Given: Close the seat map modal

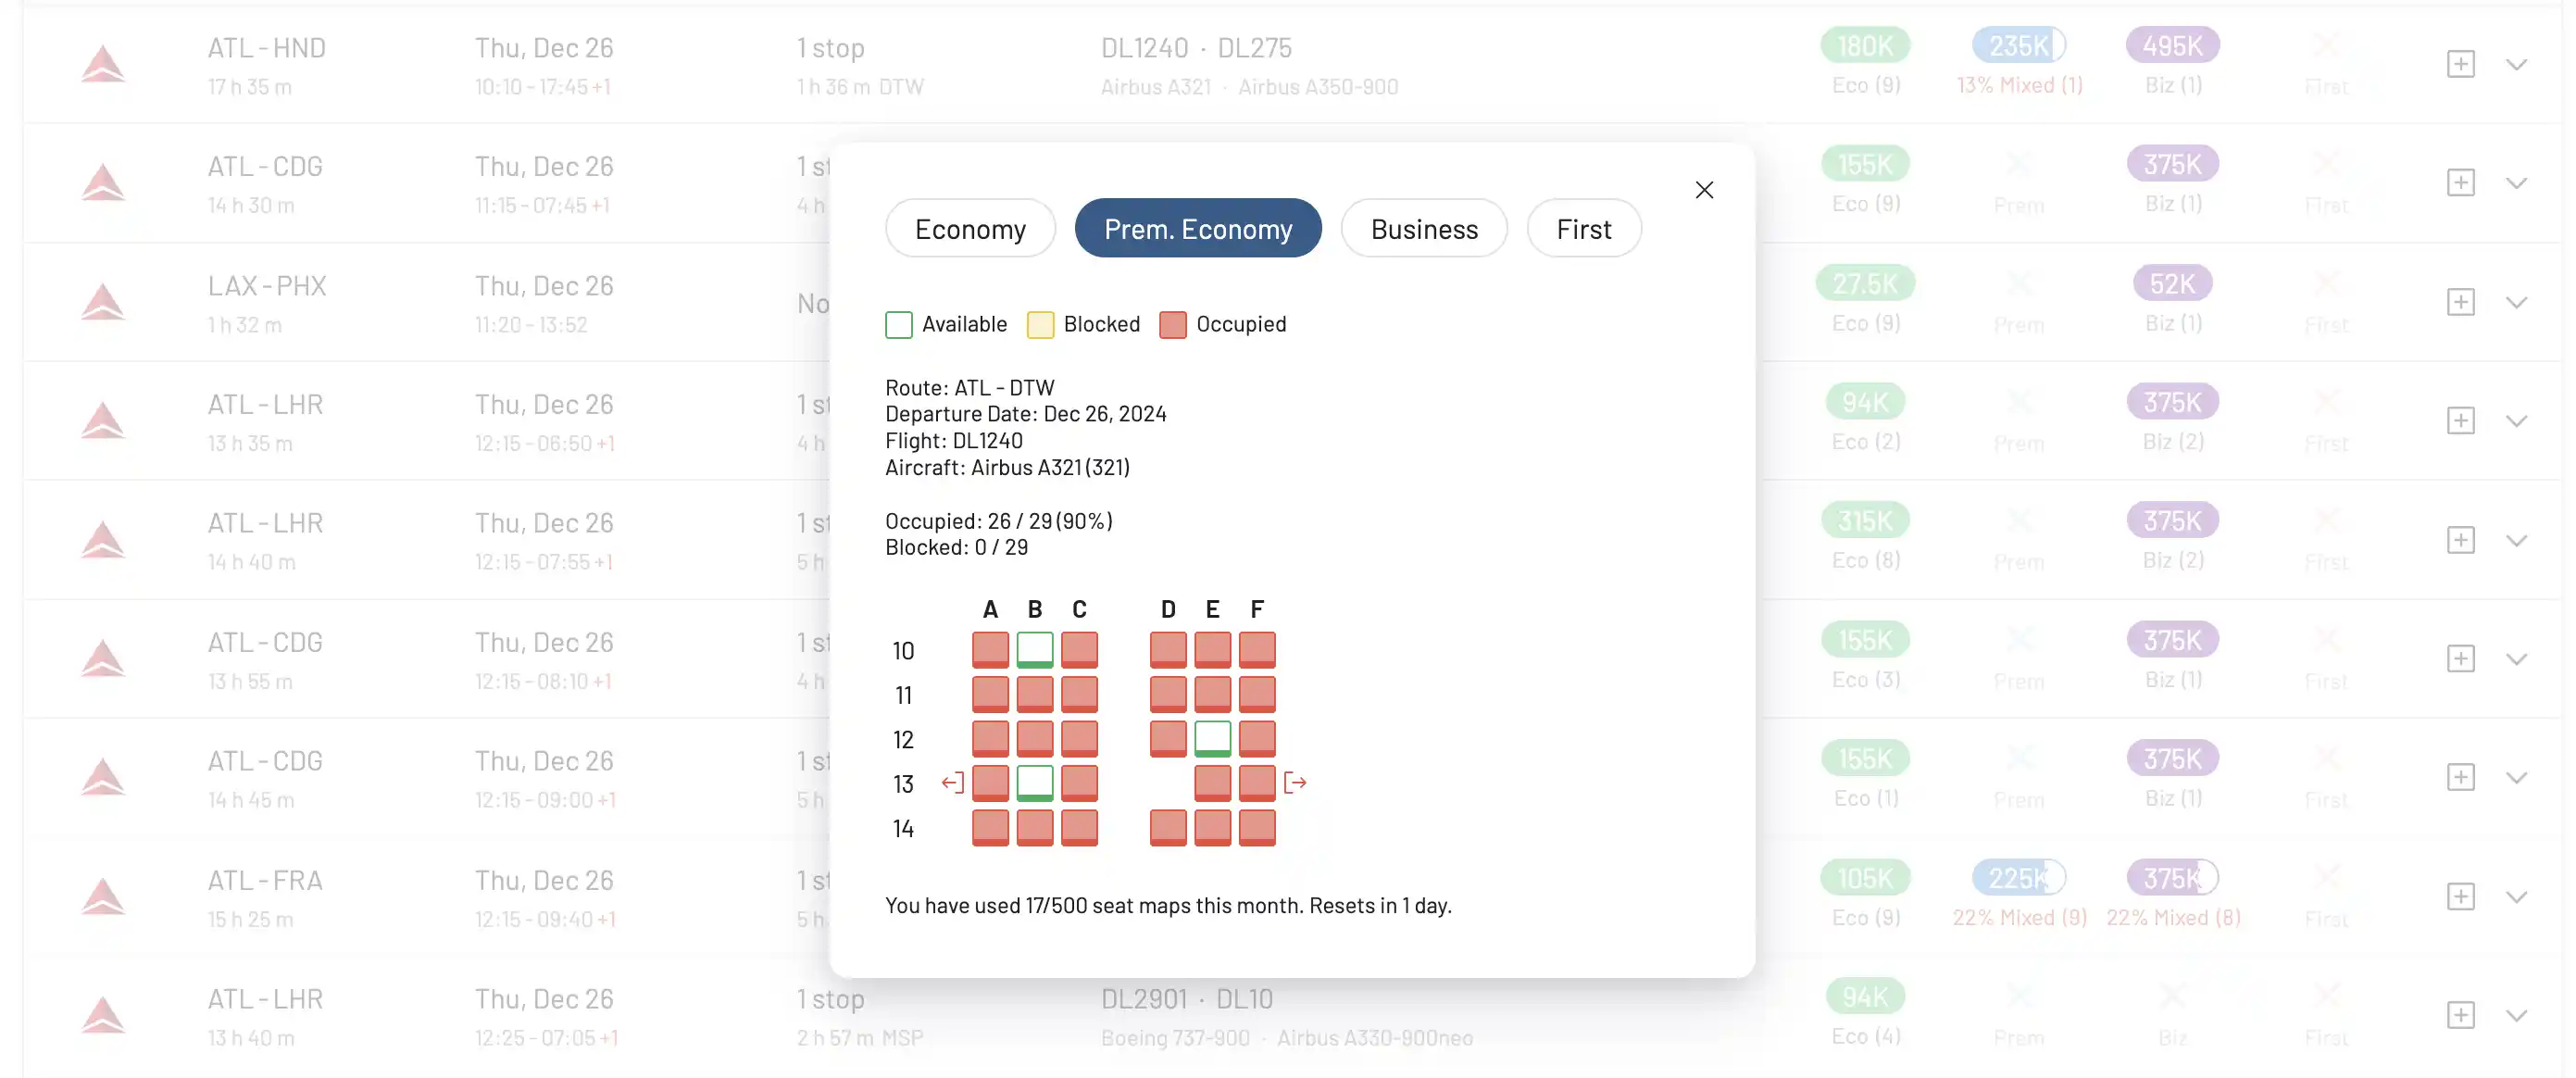Looking at the screenshot, I should 1707,189.
